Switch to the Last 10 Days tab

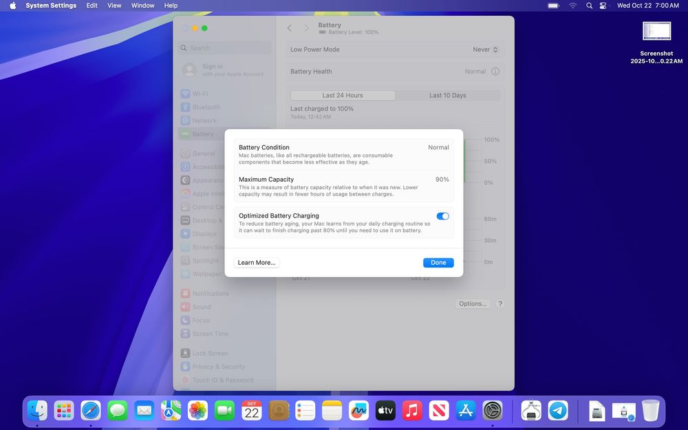point(447,96)
